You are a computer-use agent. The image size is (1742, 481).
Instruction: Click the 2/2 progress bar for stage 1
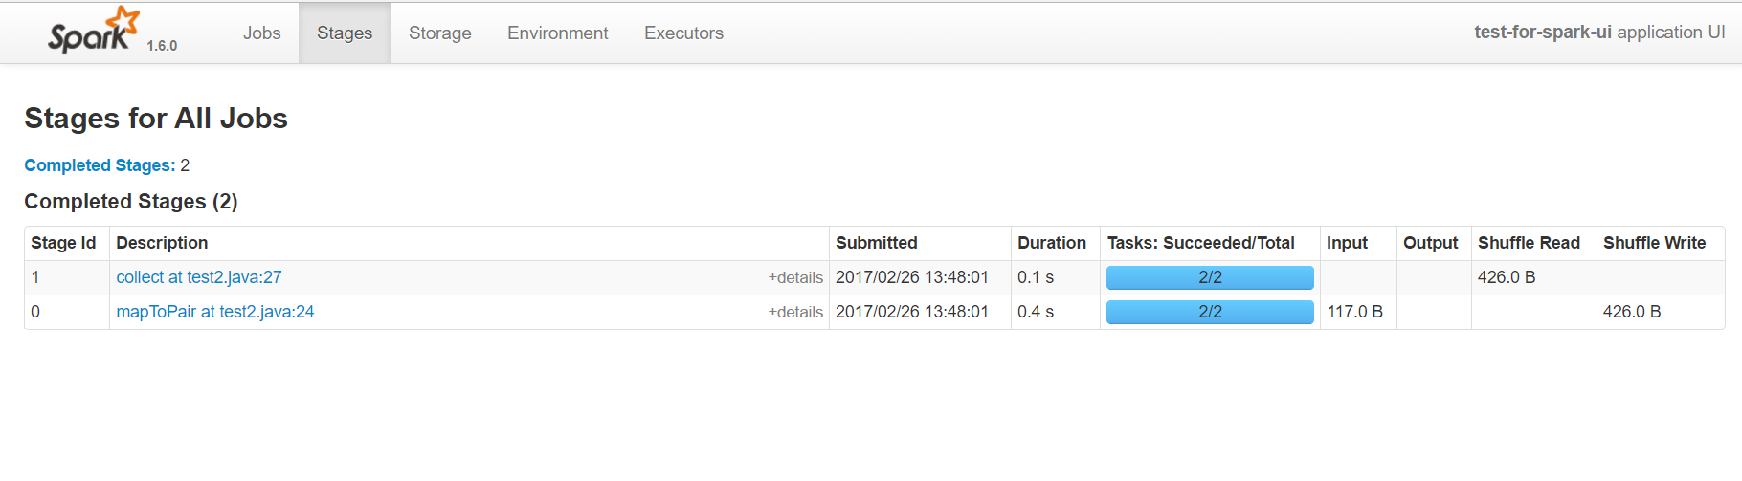pos(1210,277)
